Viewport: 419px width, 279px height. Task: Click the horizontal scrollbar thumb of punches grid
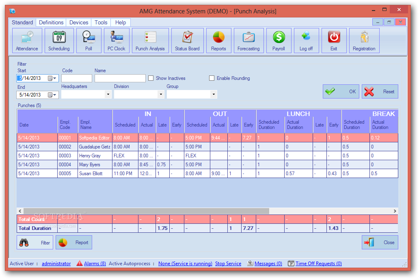[146, 211]
